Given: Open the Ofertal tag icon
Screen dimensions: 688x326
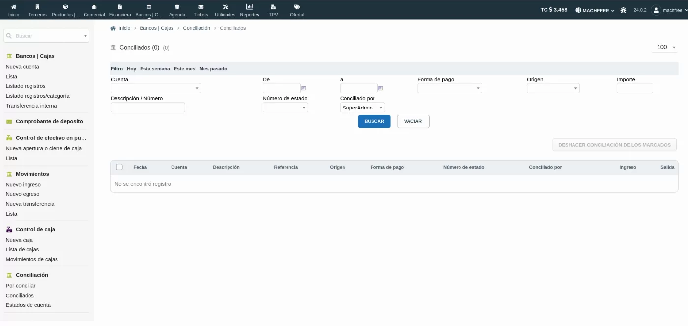Looking at the screenshot, I should [x=297, y=7].
